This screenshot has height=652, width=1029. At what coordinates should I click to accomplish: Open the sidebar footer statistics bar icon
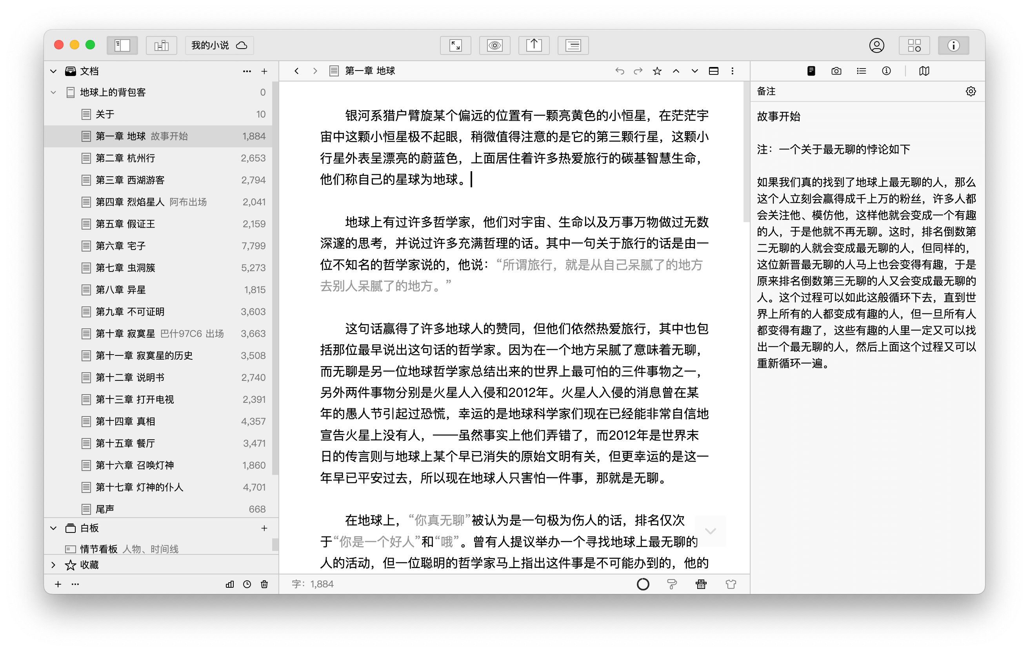click(229, 584)
